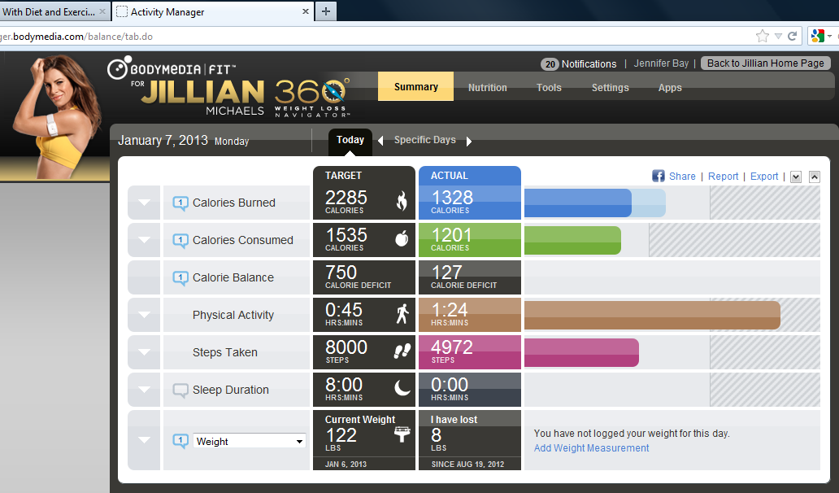The height and width of the screenshot is (493, 839).
Task: Open the Weight row comment bubble
Action: 180,441
